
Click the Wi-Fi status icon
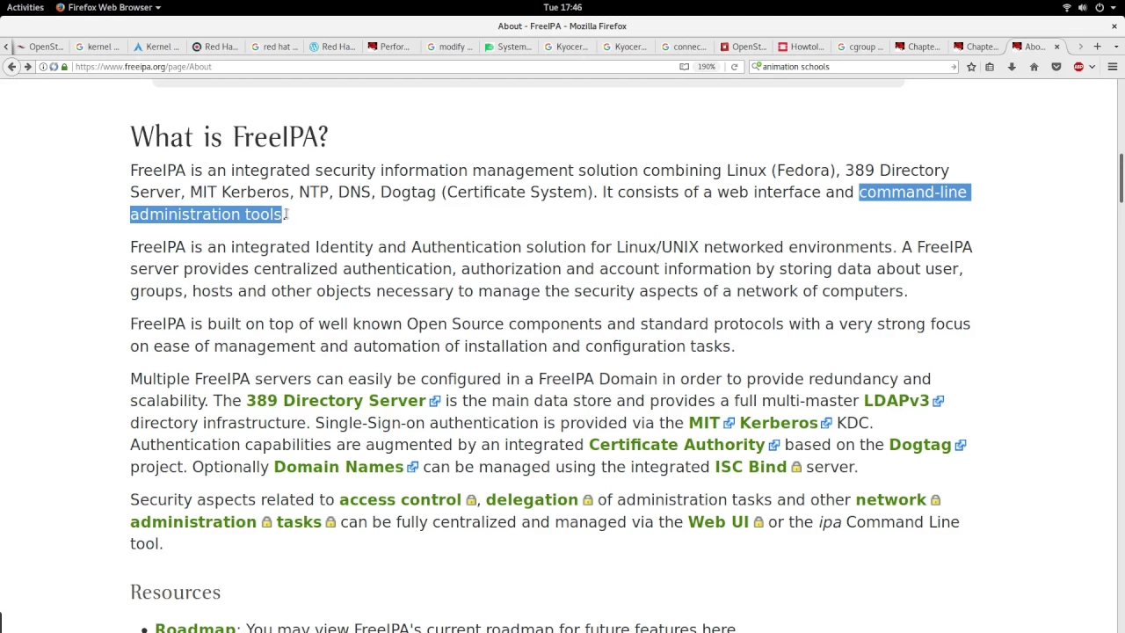(x=1067, y=7)
